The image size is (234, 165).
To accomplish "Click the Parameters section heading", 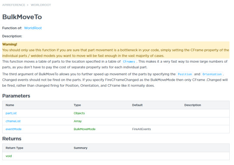I will pyautogui.click(x=16, y=96).
